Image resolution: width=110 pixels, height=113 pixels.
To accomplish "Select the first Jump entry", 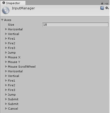I will click(x=12, y=53).
